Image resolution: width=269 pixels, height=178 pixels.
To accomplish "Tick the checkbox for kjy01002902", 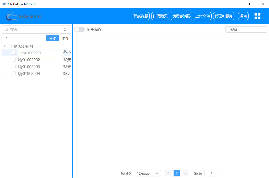I will (x=14, y=60).
